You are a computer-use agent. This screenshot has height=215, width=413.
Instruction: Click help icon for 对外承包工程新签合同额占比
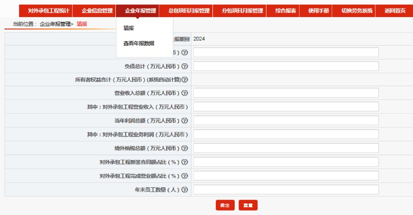click(185, 162)
